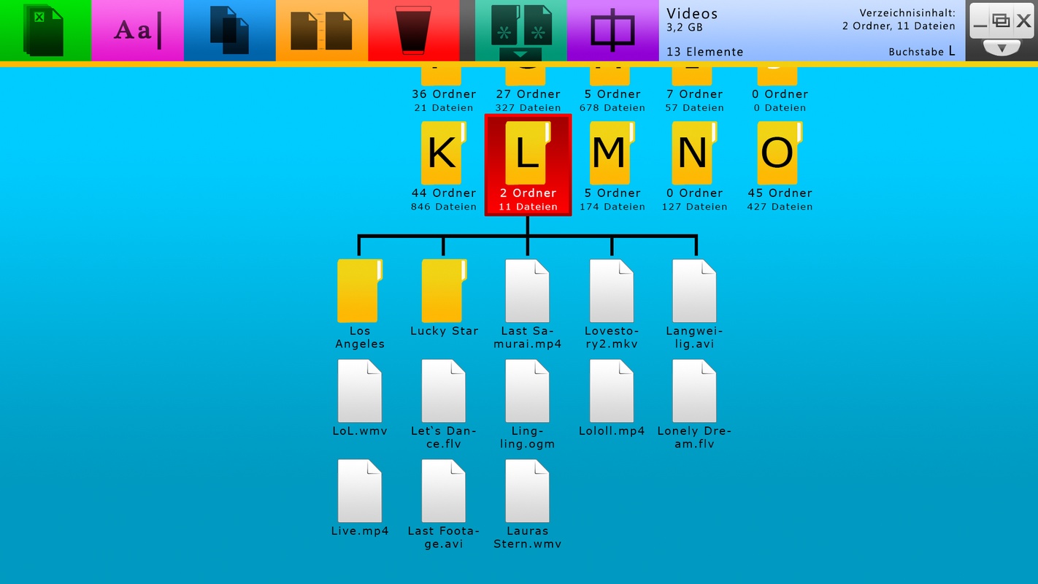Select the M letter folder
1038x584 pixels.
pyautogui.click(x=611, y=154)
